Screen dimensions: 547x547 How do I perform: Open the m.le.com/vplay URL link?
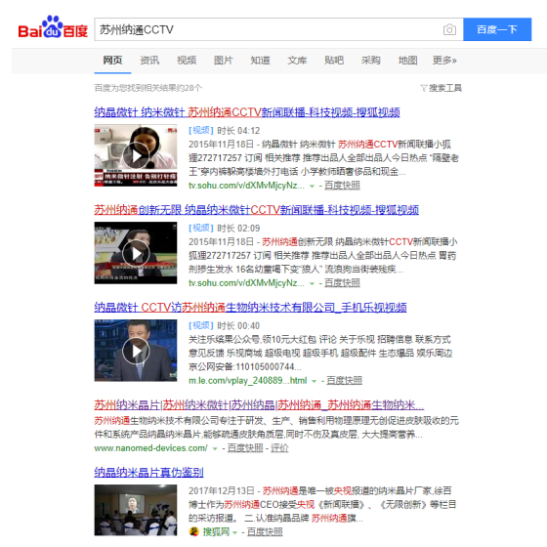(248, 381)
